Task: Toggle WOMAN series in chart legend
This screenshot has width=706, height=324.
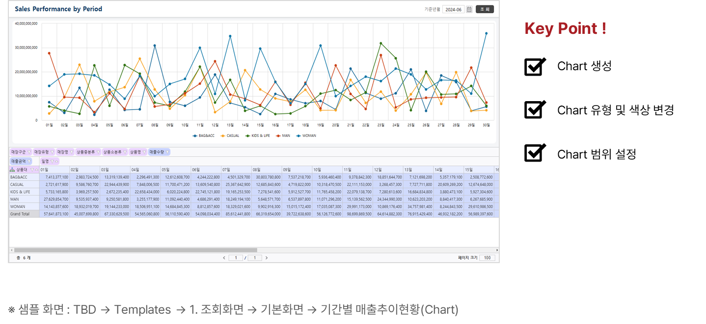Action: point(306,135)
